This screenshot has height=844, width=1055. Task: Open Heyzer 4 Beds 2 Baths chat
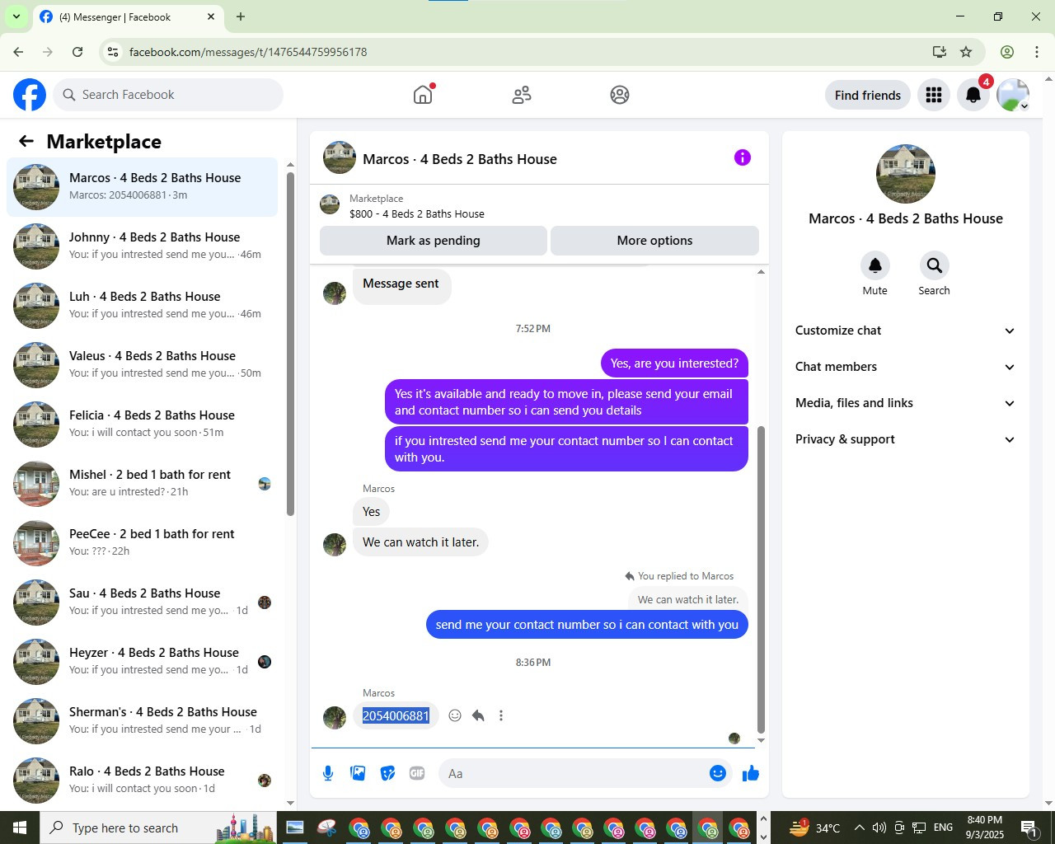143,661
